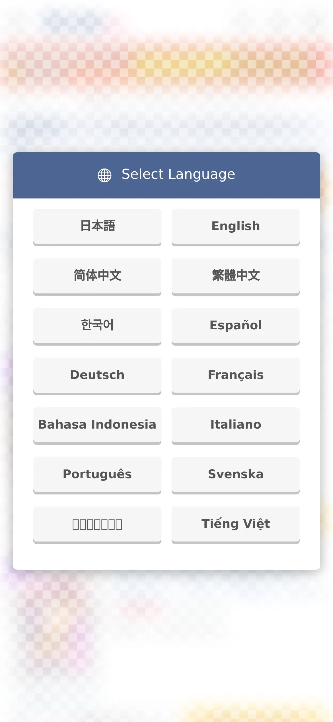Select 日本語 language option
The height and width of the screenshot is (722, 333).
point(97,226)
